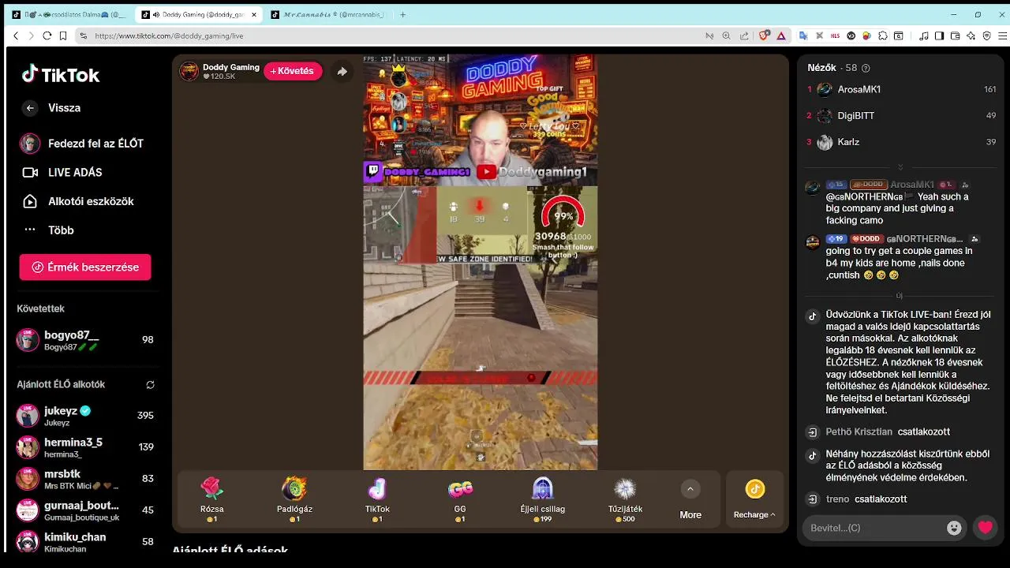Click the Érmék beszerzése button
The image size is (1010, 568).
pyautogui.click(x=85, y=267)
